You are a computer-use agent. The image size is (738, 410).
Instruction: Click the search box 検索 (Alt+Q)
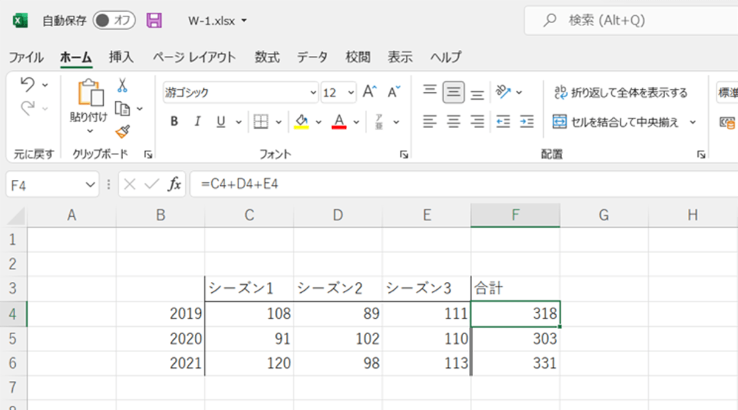point(631,21)
